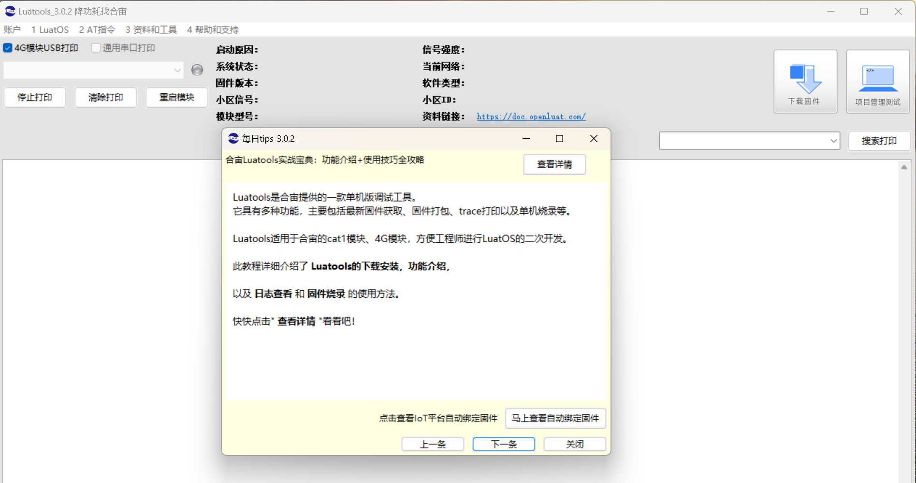Expand the serial port dropdown list
916x483 pixels.
(x=177, y=71)
